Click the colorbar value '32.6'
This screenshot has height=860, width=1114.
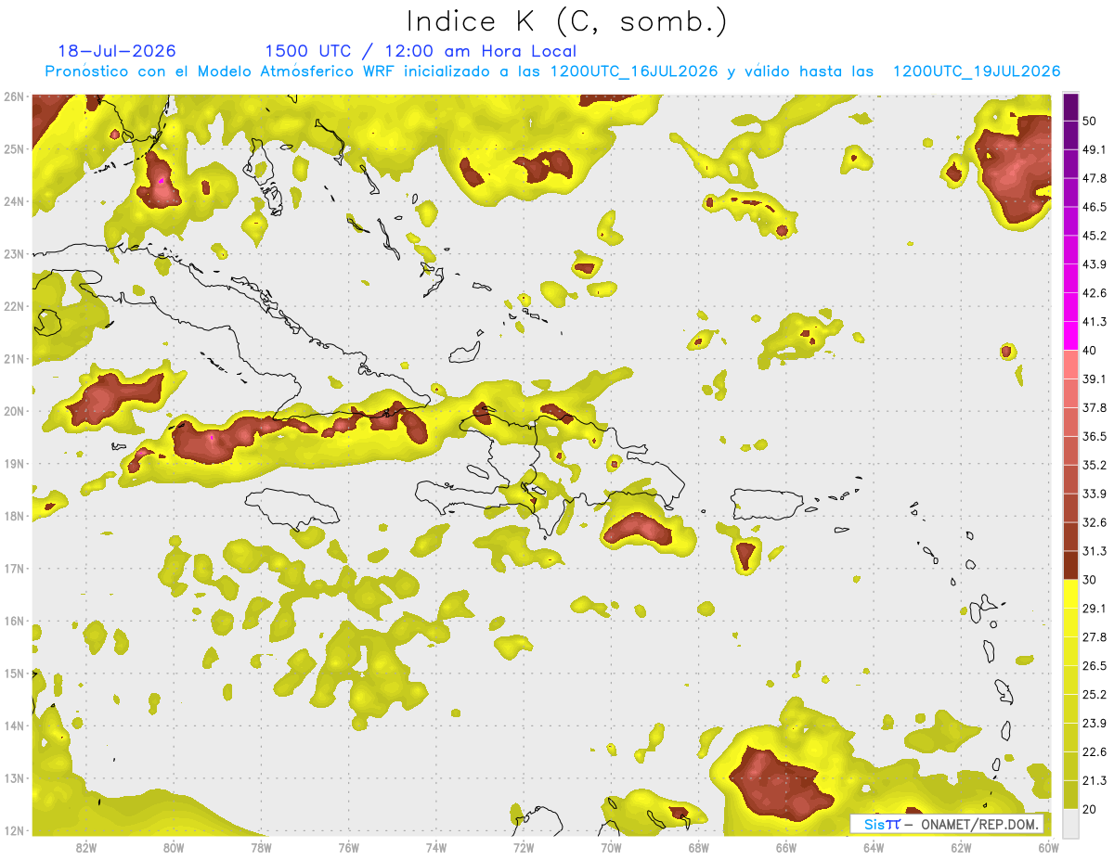click(x=1094, y=522)
